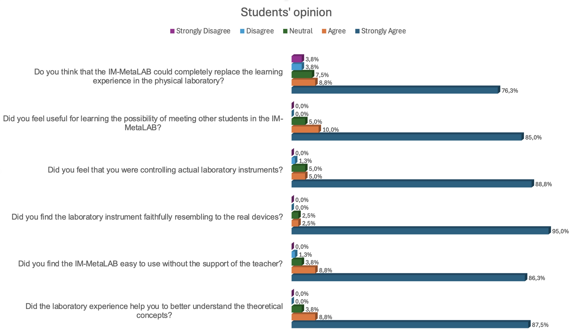Select the 3,8% purple Strongly Disagree bar

pyautogui.click(x=297, y=59)
